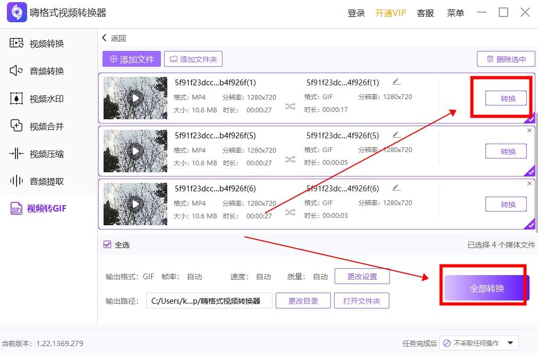
Task: Click the conversion arrows icon on the second file row
Action: (x=290, y=159)
